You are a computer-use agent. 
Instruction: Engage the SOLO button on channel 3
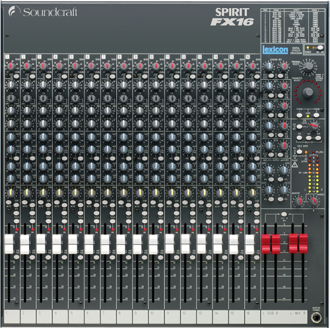click(48, 221)
